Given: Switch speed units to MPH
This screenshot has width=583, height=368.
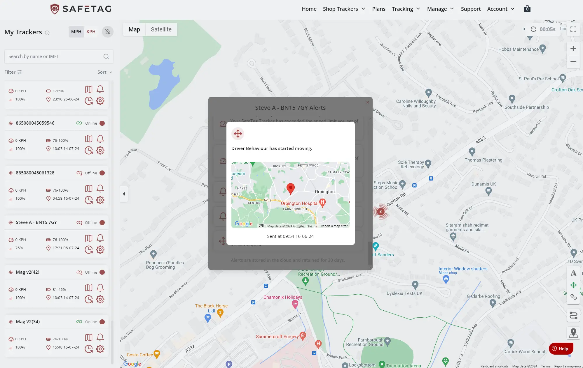Looking at the screenshot, I should tap(76, 31).
